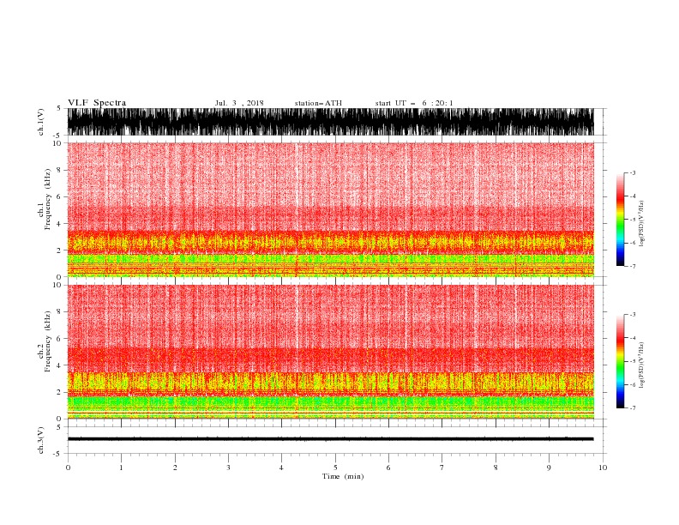This screenshot has height=525, width=679.
Task: Click the ch.2 Frequency (kHz) axis label
Action: click(45, 341)
